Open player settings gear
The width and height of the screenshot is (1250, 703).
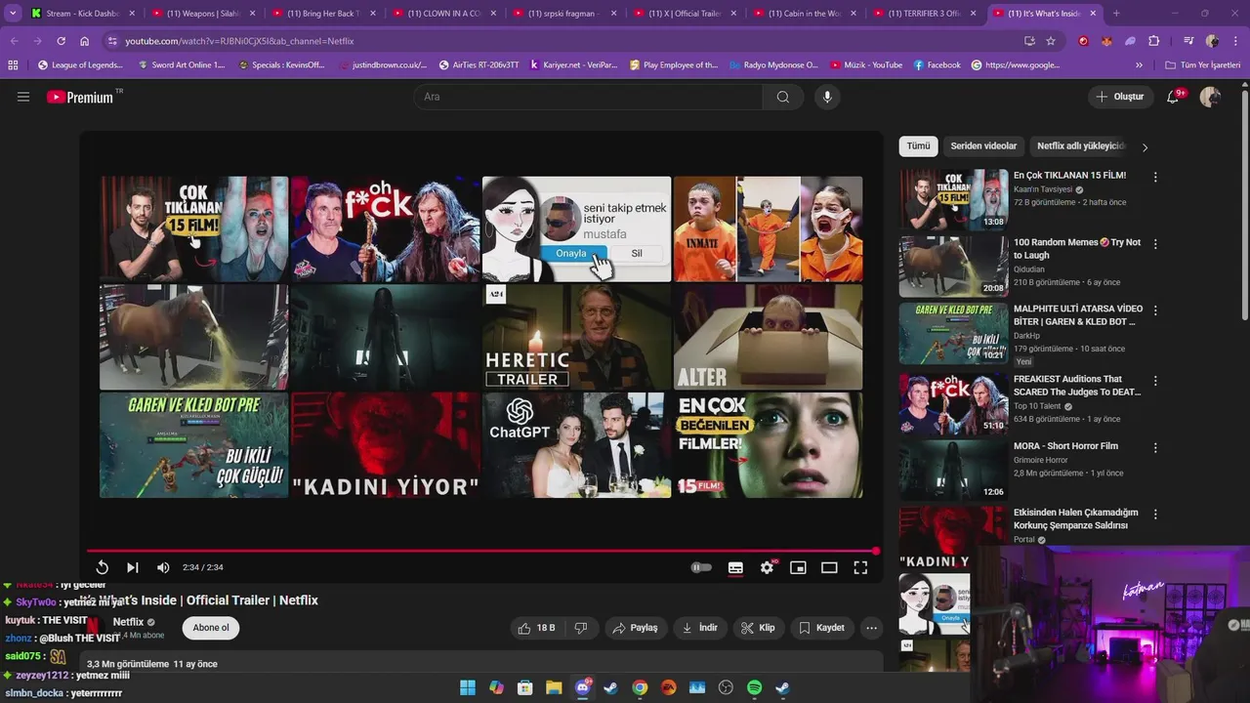pyautogui.click(x=768, y=567)
